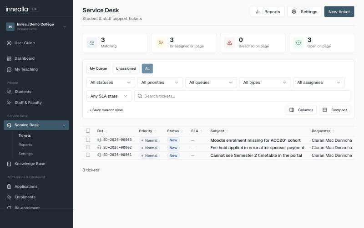Click the Dashboard grid icon

[x=9, y=59]
